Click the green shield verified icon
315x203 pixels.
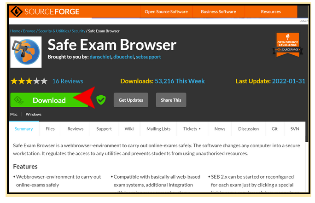[100, 100]
